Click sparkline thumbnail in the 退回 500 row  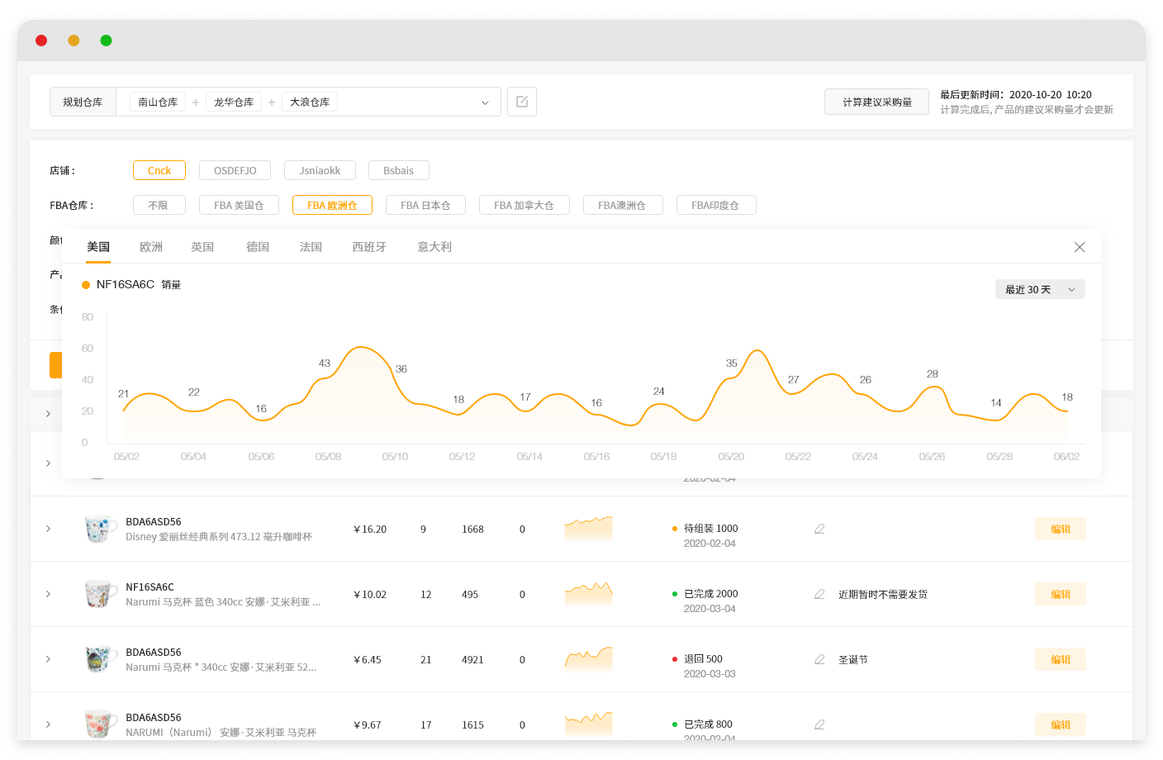pos(588,658)
